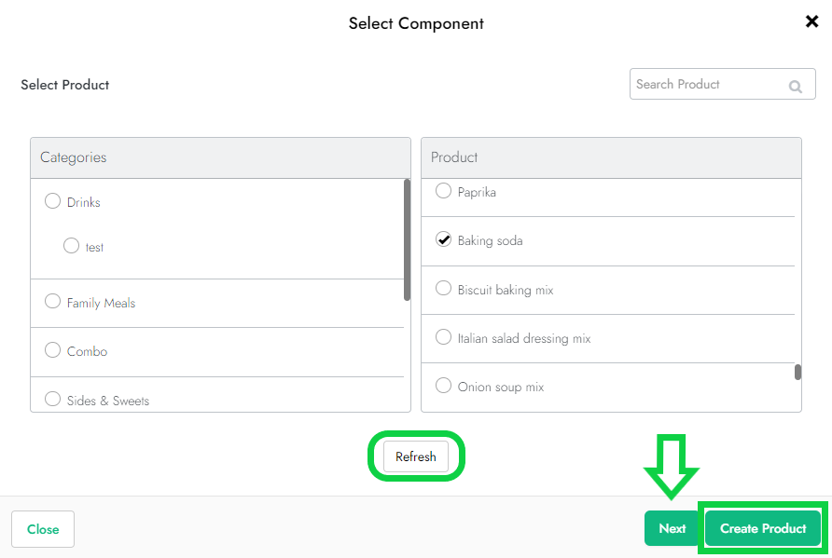This screenshot has width=832, height=558.
Task: Choose Italian salad dressing mix
Action: [444, 337]
